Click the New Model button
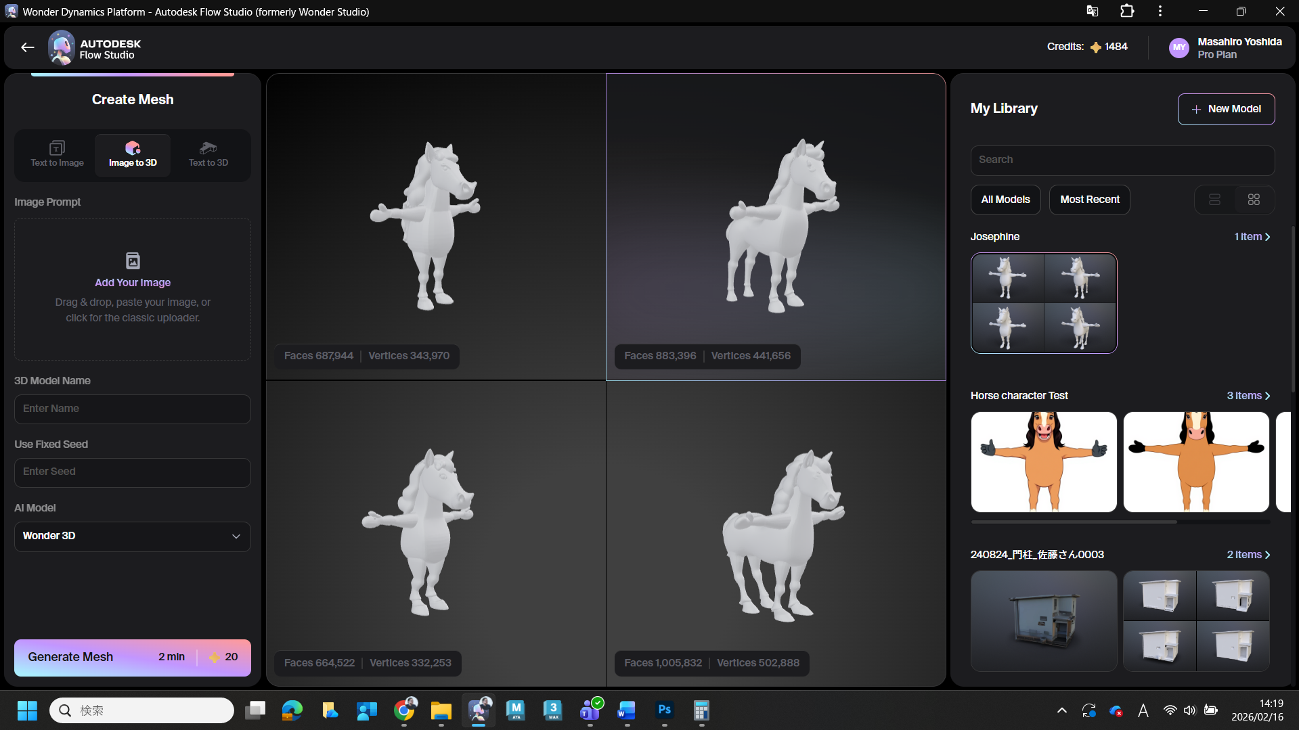The width and height of the screenshot is (1299, 730). (x=1226, y=109)
